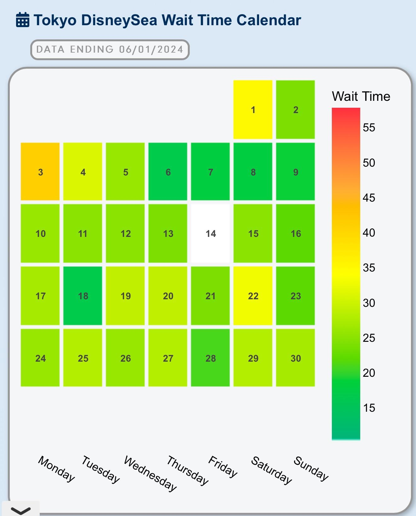Click the Wednesday axis label
Screen dimensions: 416x516
click(150, 473)
